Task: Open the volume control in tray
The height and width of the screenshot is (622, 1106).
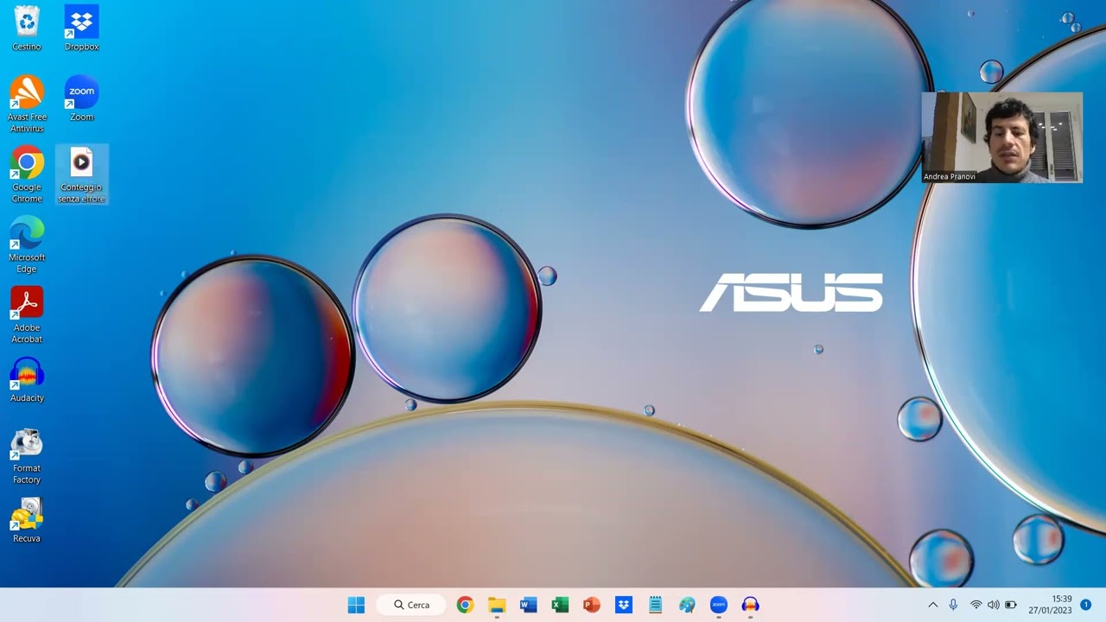Action: coord(993,605)
